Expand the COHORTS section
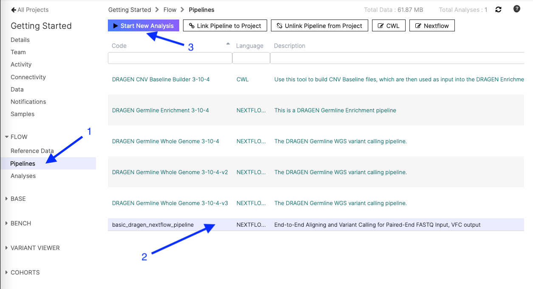The height and width of the screenshot is (289, 533). pyautogui.click(x=22, y=272)
